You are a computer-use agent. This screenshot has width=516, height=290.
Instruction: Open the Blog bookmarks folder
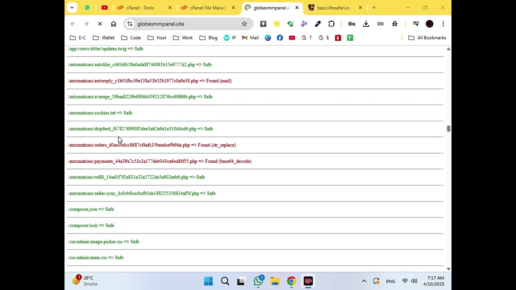coord(208,38)
